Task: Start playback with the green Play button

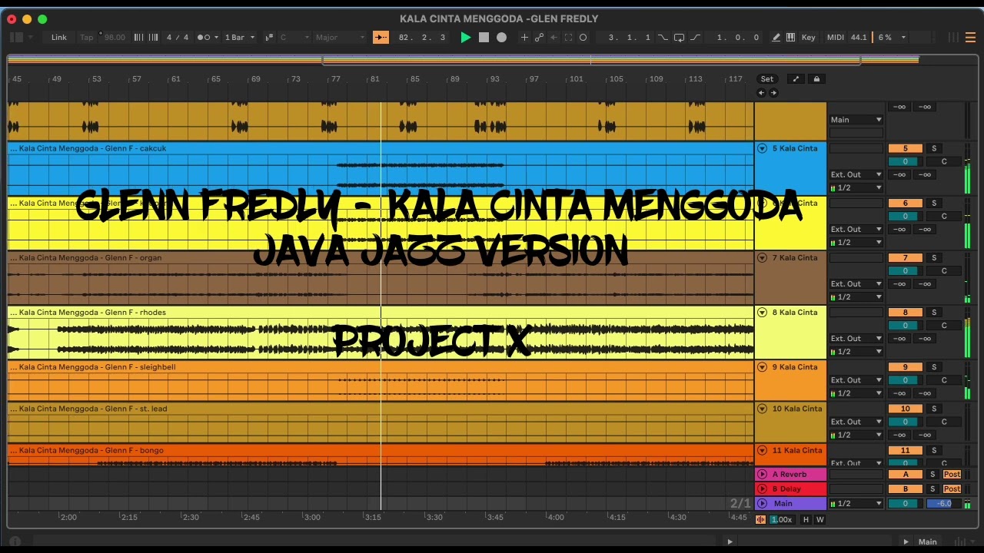Action: (465, 37)
